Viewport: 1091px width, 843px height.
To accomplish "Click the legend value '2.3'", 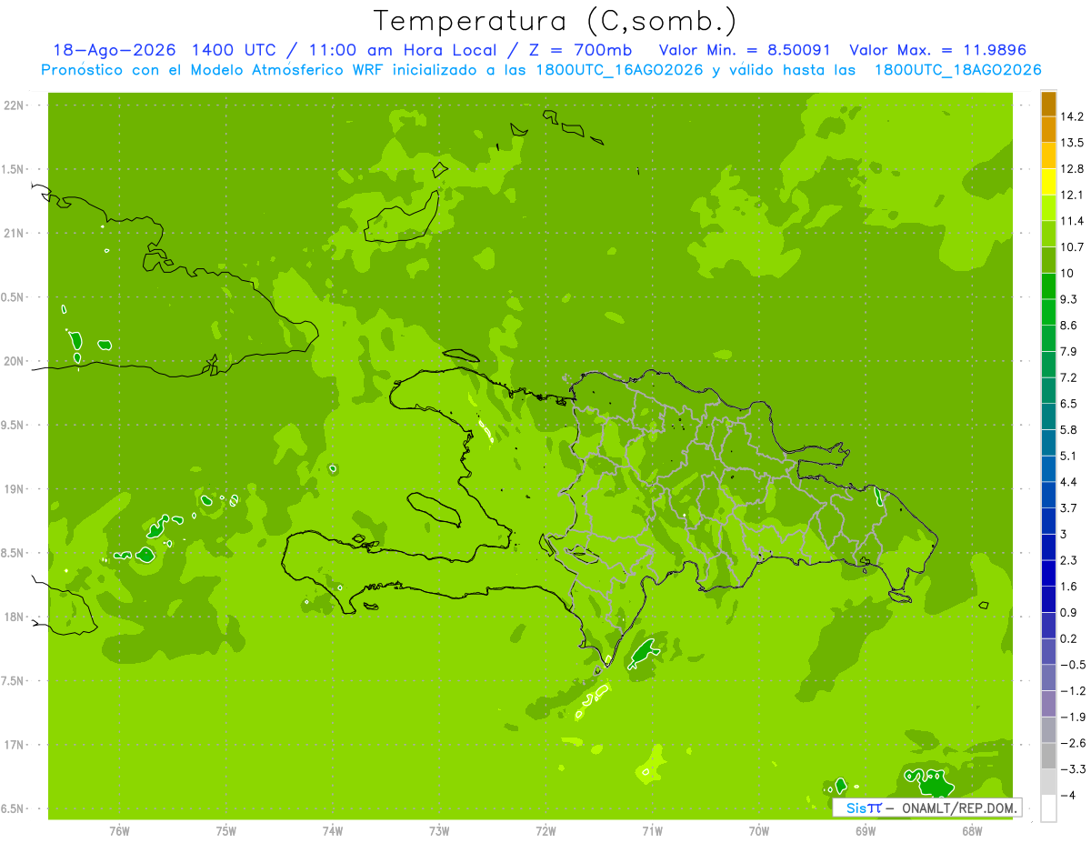I will [x=1068, y=560].
